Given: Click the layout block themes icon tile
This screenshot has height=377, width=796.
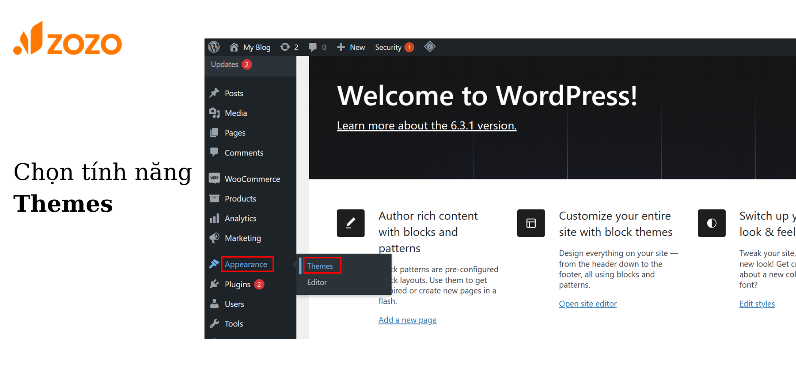Looking at the screenshot, I should (531, 223).
